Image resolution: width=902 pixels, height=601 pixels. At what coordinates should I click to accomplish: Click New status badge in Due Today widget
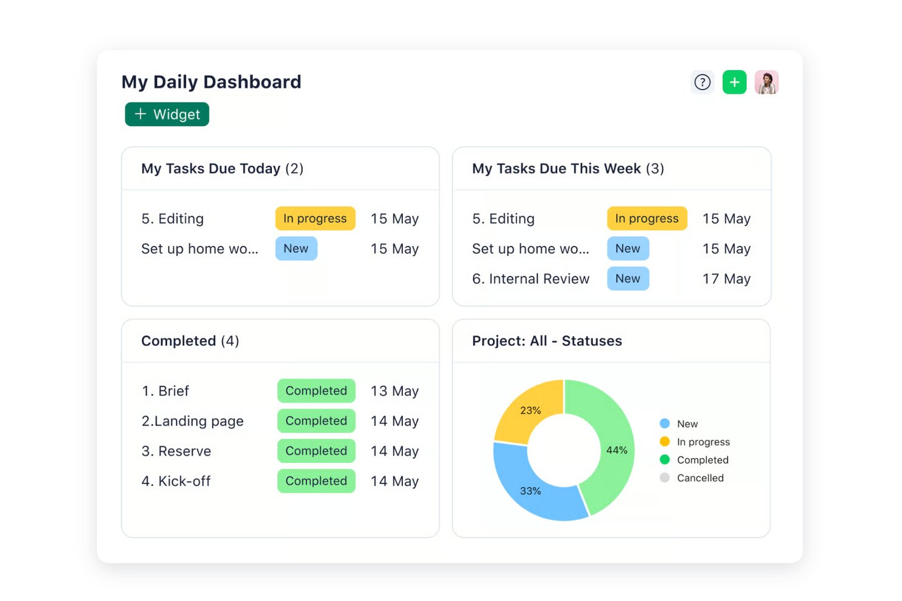point(296,248)
